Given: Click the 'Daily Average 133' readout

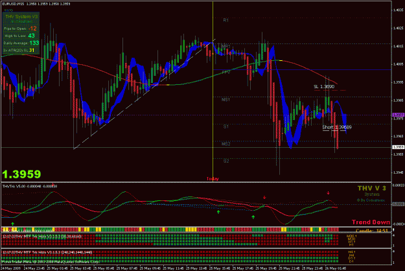Looking at the screenshot, I should click(x=21, y=43).
